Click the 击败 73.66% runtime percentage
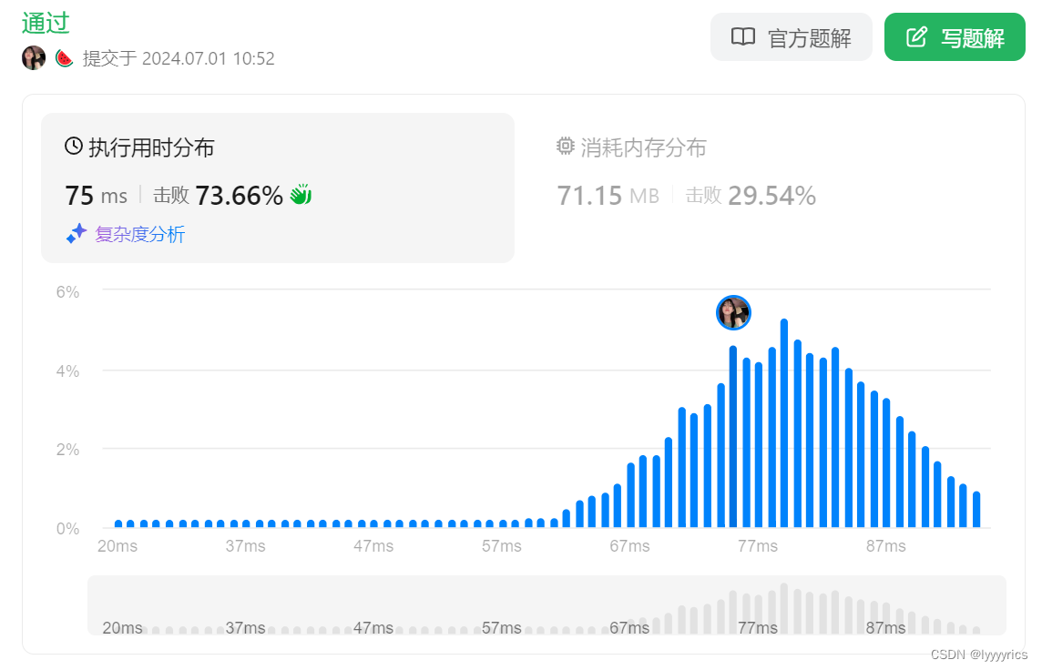 [x=218, y=196]
